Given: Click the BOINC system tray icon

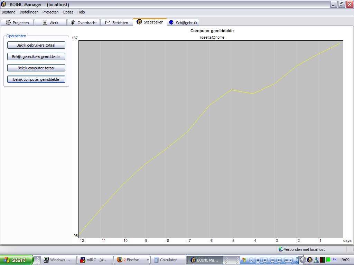Looking at the screenshot, I should click(310, 260).
